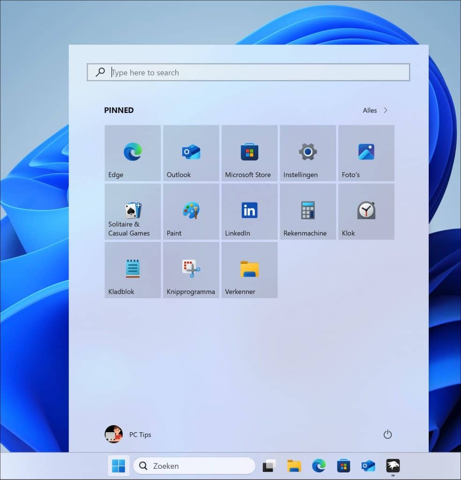Open the Edge pinned app tile
This screenshot has width=461, height=480.
click(x=133, y=153)
